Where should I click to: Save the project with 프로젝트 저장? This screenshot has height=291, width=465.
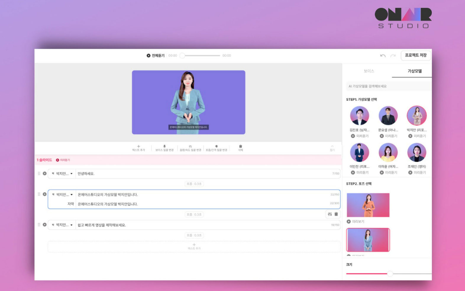point(416,55)
